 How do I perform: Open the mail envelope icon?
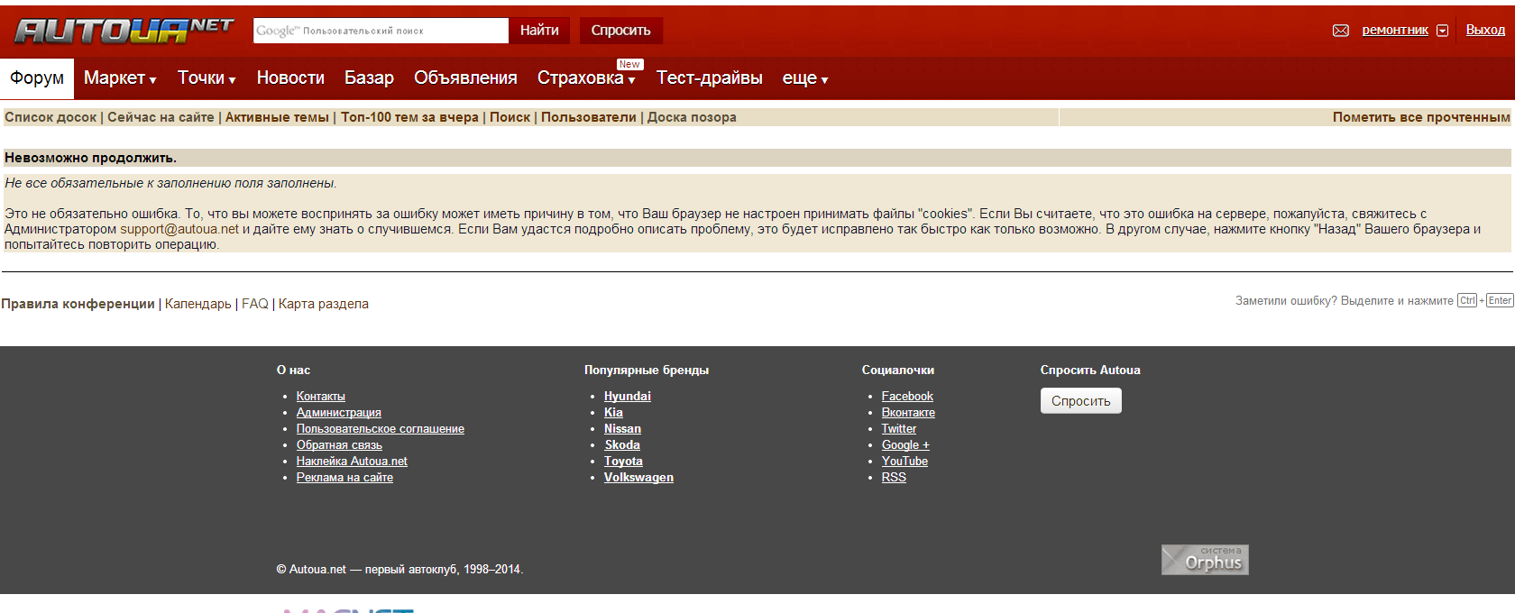(1340, 31)
